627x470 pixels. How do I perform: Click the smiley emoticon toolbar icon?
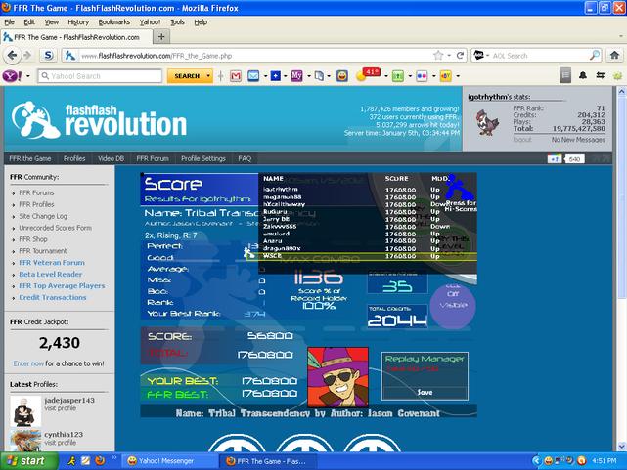point(342,76)
